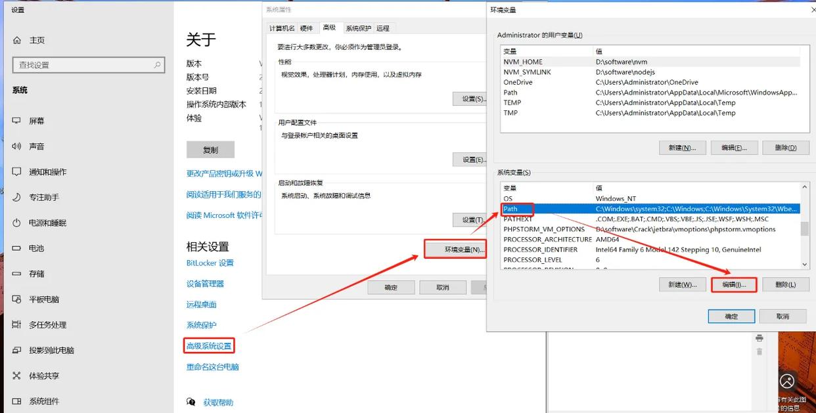The width and height of the screenshot is (816, 413).
Task: Click 确定 in System Properties dialog
Action: [391, 288]
